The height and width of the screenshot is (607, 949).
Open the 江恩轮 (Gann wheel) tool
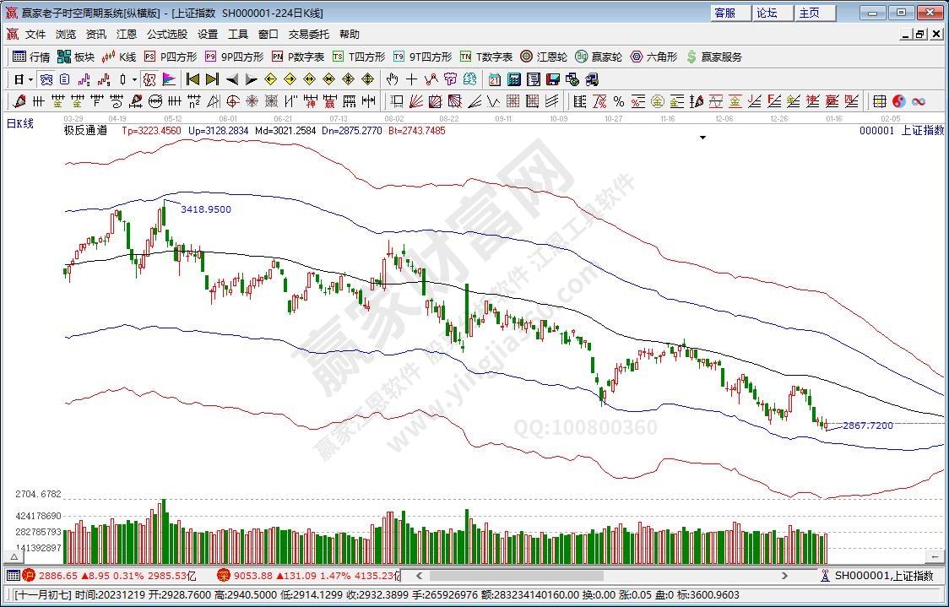click(x=543, y=57)
